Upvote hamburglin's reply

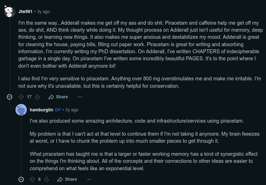(32, 179)
